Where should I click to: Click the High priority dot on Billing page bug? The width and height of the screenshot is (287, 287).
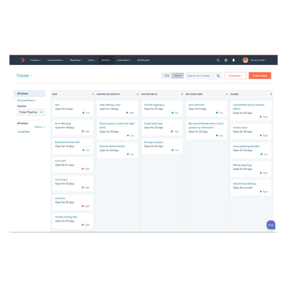tap(261, 173)
